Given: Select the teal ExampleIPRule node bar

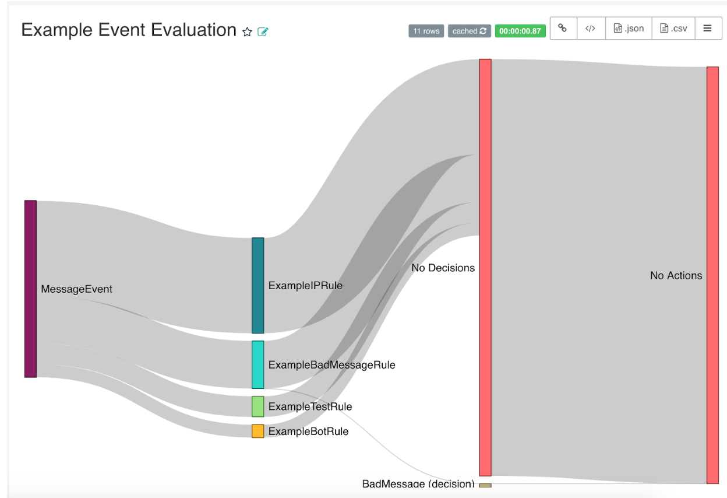Looking at the screenshot, I should [x=257, y=285].
